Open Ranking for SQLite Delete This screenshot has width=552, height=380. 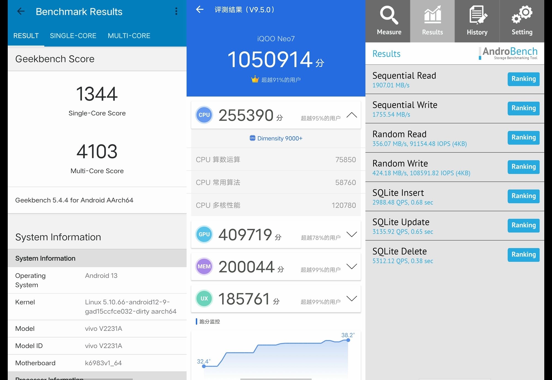523,255
